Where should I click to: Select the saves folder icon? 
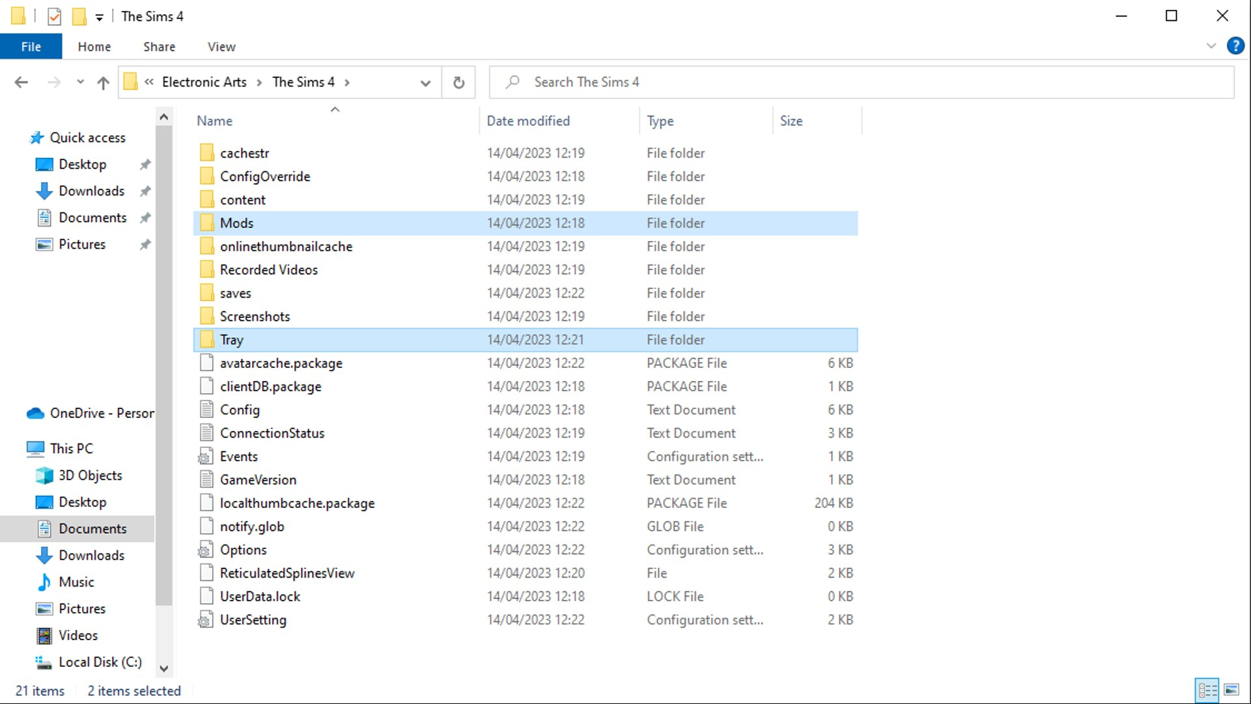click(206, 293)
